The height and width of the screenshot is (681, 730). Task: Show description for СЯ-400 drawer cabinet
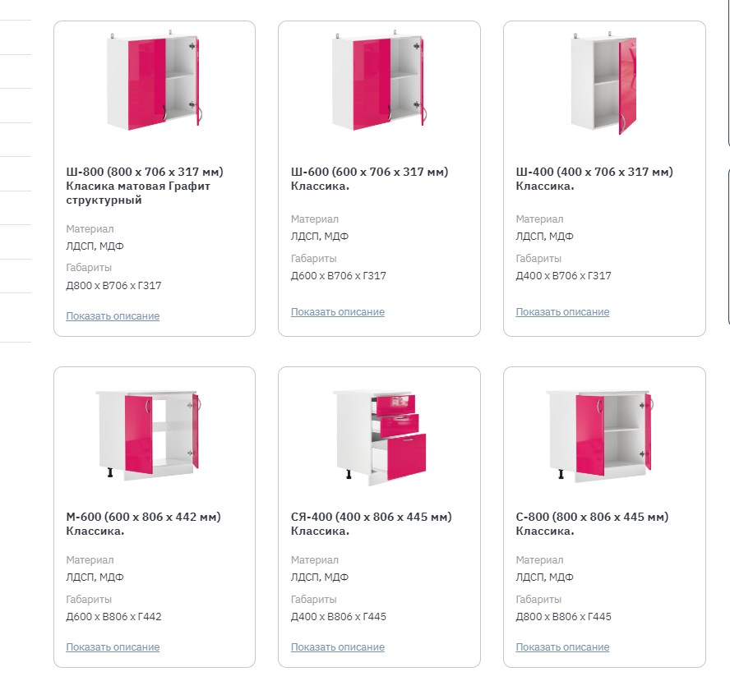coord(338,647)
